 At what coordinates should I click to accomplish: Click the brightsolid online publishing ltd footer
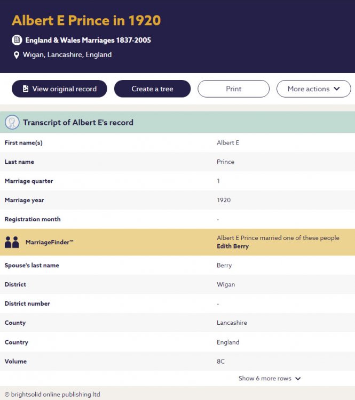tap(52, 395)
